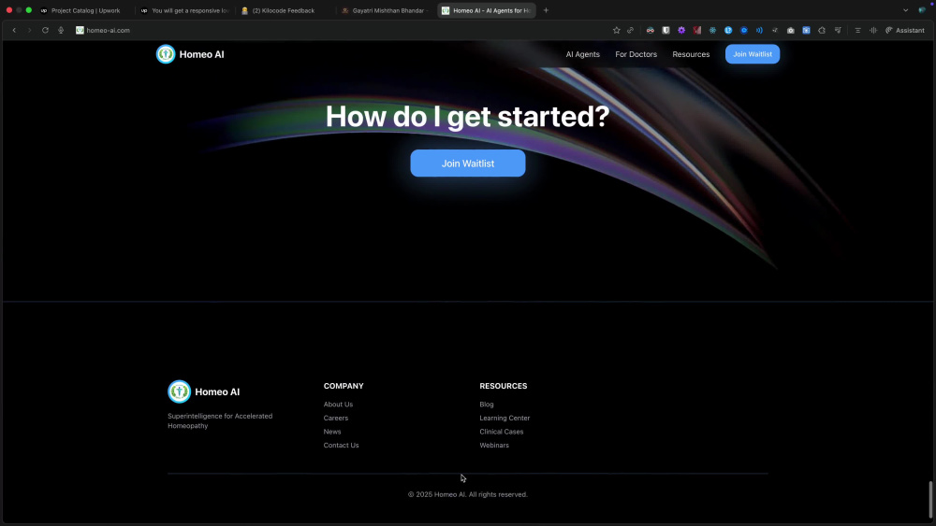Reload the current page
Viewport: 936px width, 526px height.
[x=45, y=30]
